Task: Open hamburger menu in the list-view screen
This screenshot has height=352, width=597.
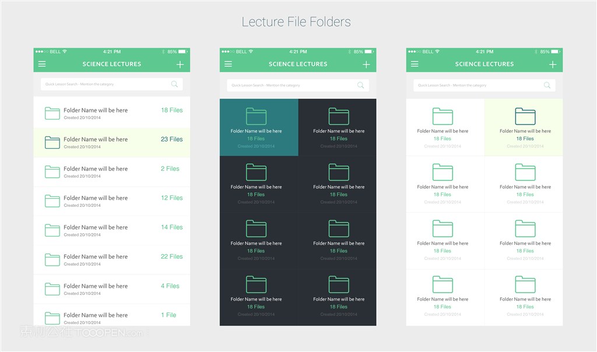Action: pos(42,64)
